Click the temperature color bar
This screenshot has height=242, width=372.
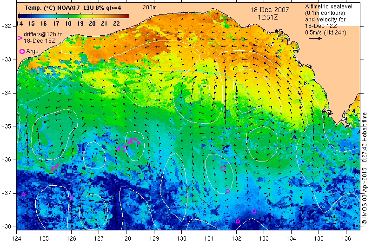[74, 16]
